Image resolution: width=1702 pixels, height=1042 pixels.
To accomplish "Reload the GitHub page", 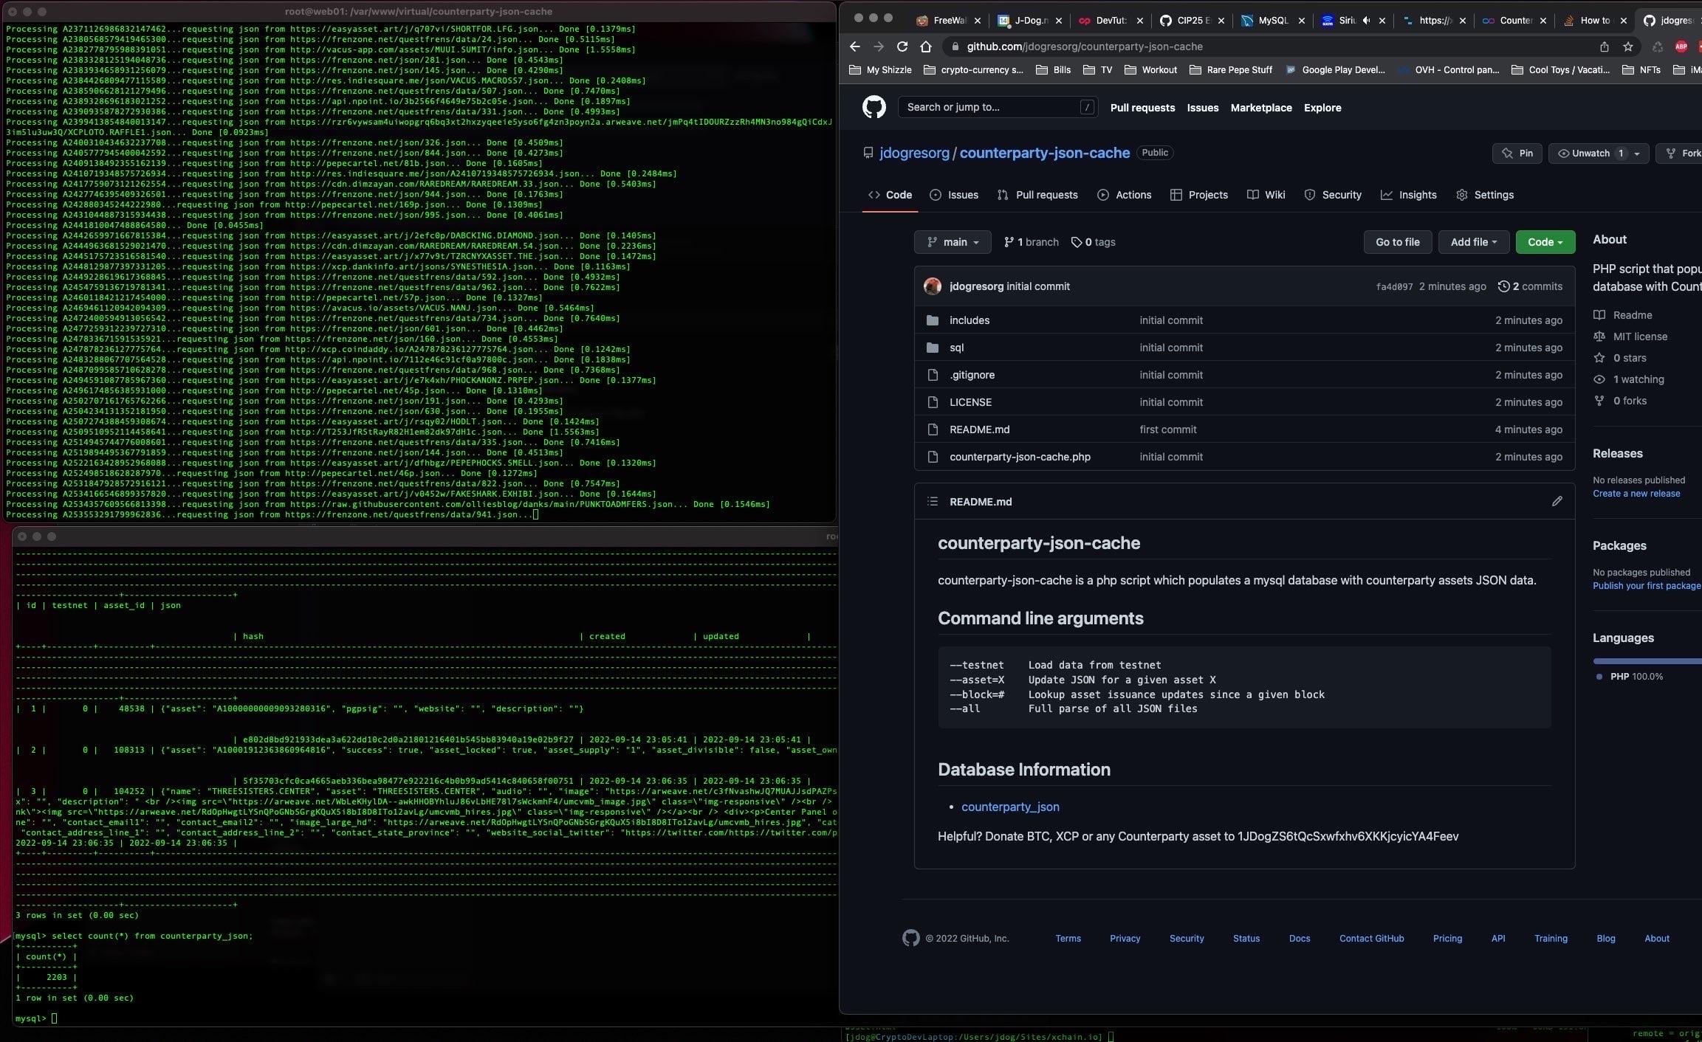I will [x=902, y=46].
